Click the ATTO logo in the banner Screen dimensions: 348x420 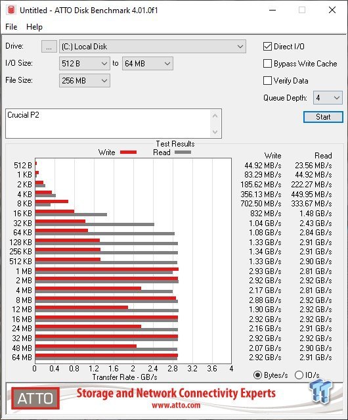[x=35, y=398]
